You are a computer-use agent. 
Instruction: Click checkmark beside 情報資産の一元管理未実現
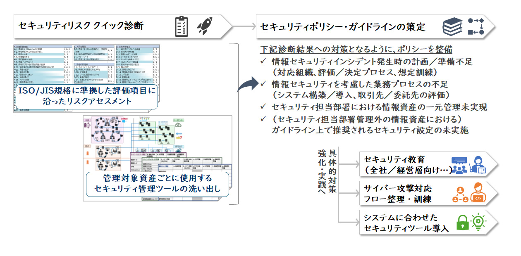(x=264, y=107)
